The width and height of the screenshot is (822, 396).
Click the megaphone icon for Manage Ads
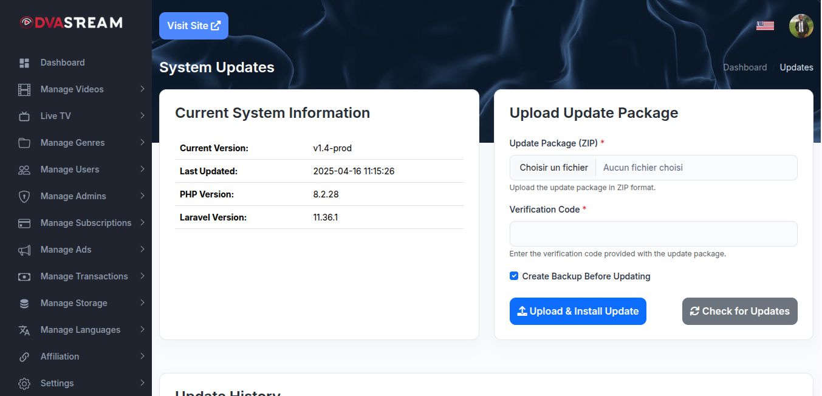(24, 250)
